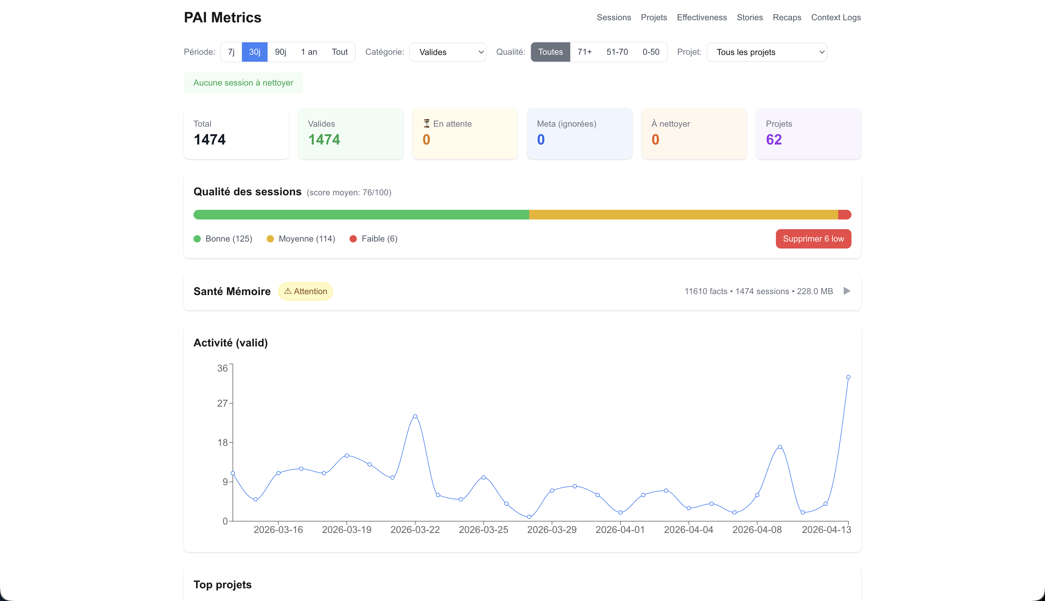Click Supprimer 6 low button
The height and width of the screenshot is (601, 1045).
(x=813, y=239)
